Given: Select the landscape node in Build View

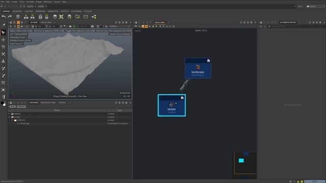Looking at the screenshot, I should pos(198,68).
